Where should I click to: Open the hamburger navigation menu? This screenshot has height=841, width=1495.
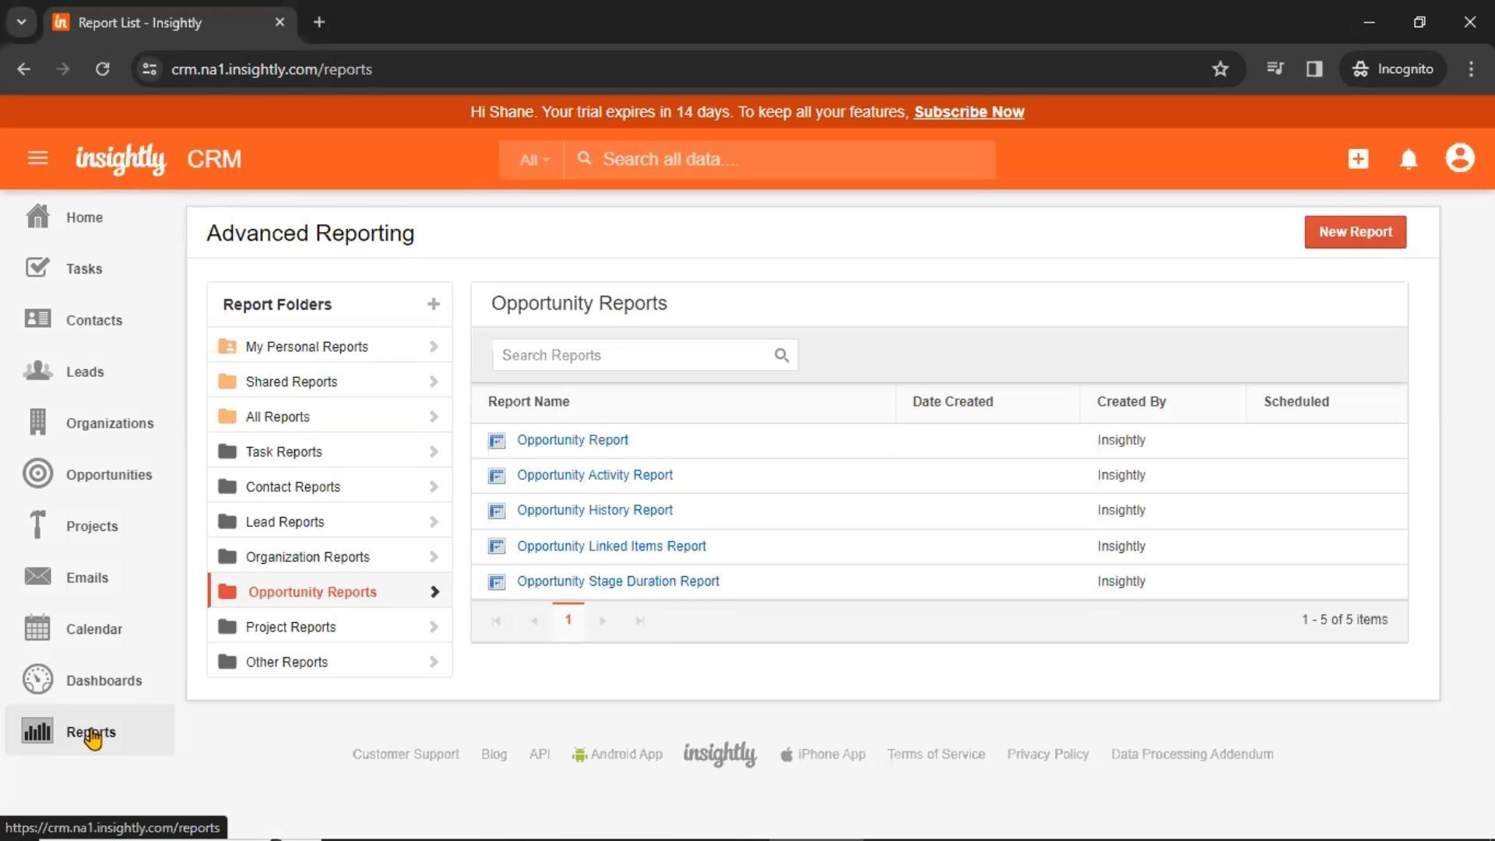[x=37, y=159]
